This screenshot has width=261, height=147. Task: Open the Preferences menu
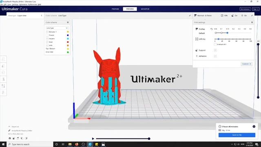[x=32, y=4]
